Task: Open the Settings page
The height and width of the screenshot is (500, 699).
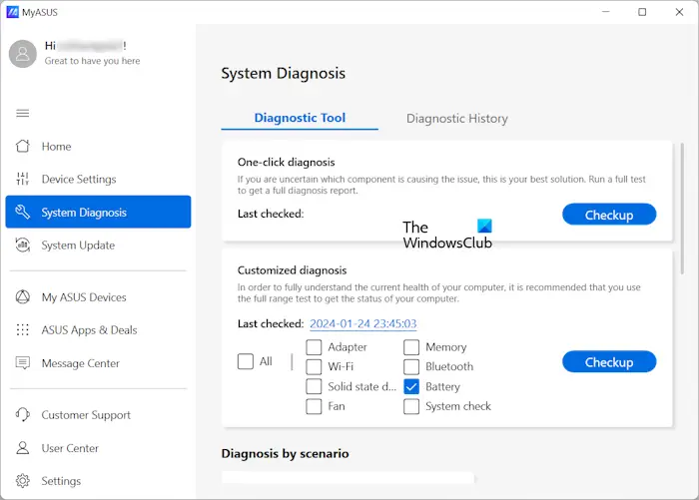Action: (x=98, y=481)
